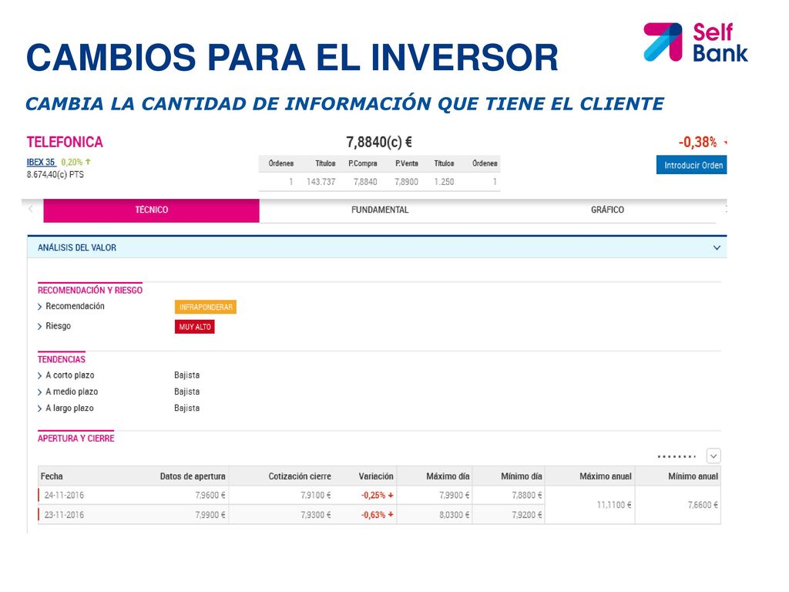Click the Introducir Orden button
Image resolution: width=789 pixels, height=592 pixels.
coord(692,165)
